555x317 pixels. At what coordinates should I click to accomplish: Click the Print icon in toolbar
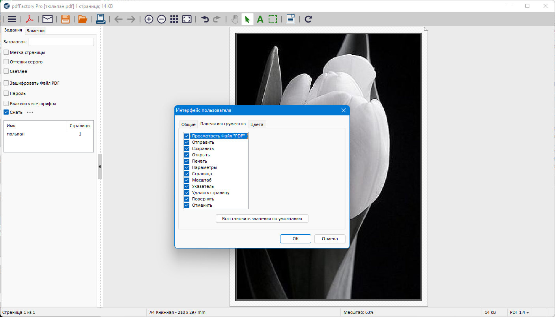tap(101, 19)
